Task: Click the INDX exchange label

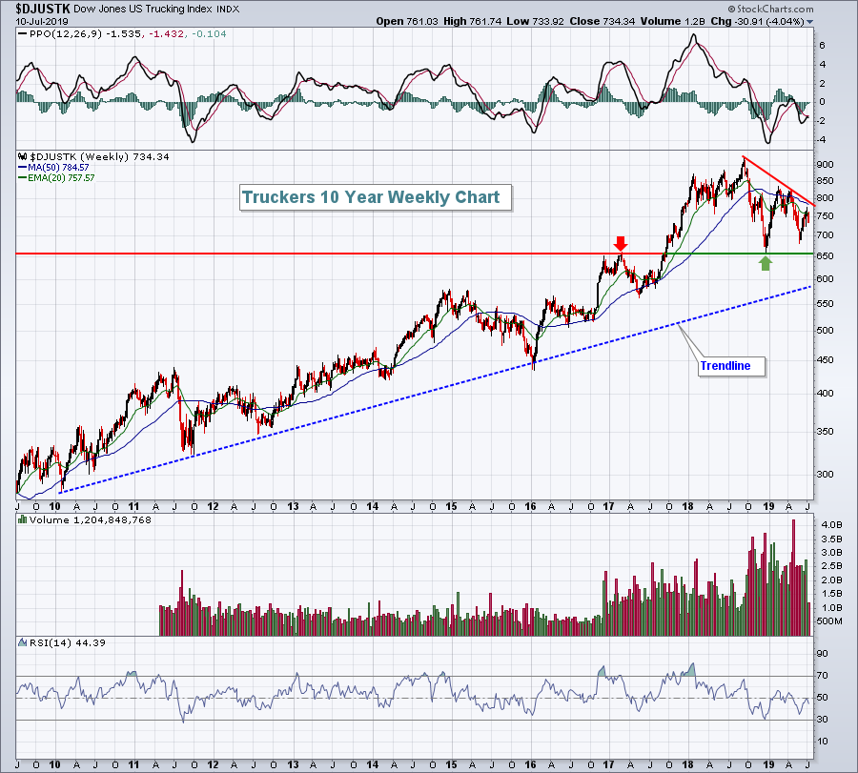Action: click(x=228, y=10)
